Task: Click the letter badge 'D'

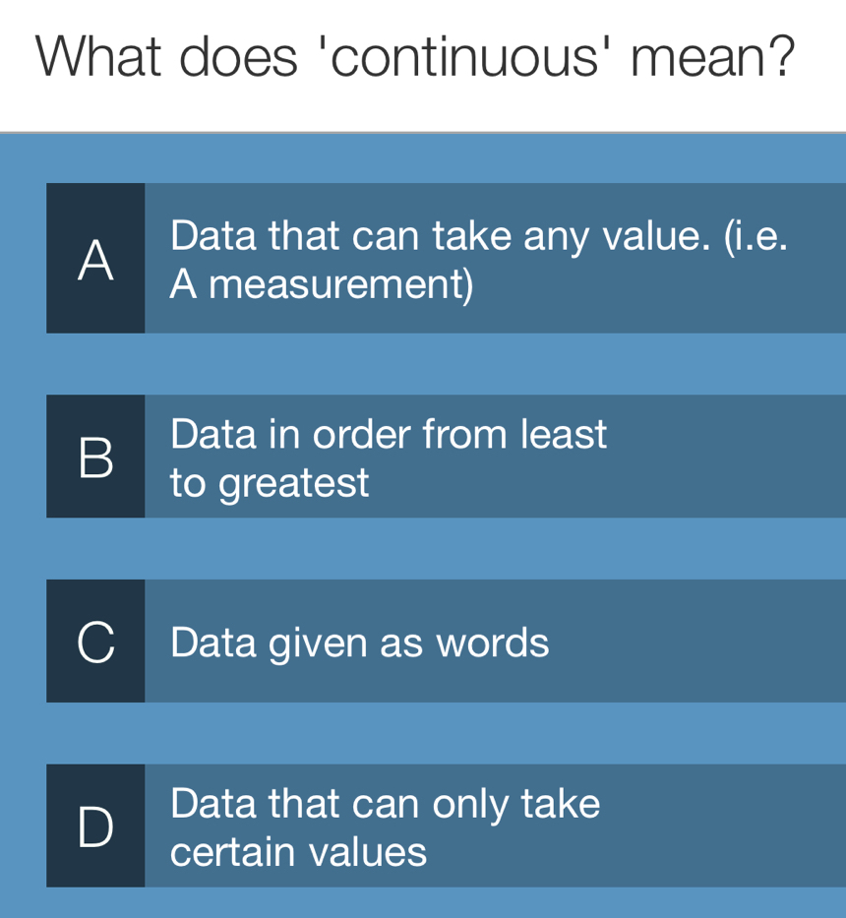Action: (95, 826)
